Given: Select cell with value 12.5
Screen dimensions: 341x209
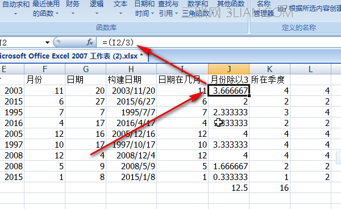Looking at the screenshot, I should coord(229,188).
